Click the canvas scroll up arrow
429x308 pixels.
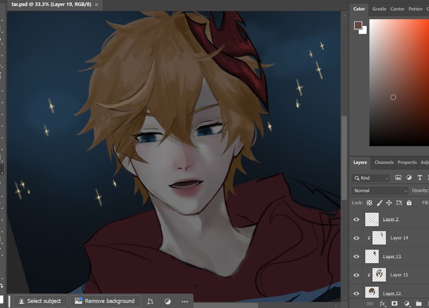click(x=344, y=16)
